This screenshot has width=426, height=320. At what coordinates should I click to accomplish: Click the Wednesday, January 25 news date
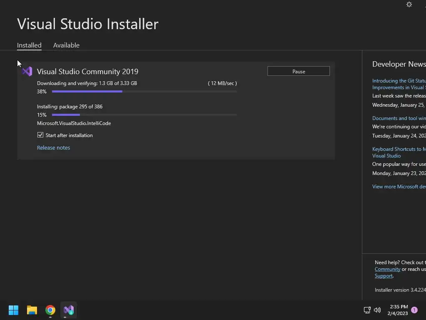(x=399, y=105)
